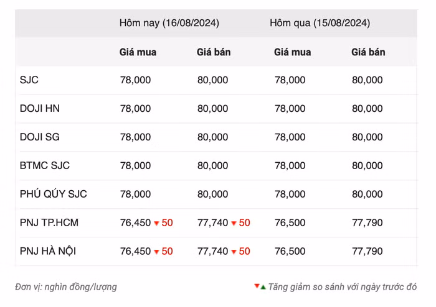Click red down arrow in PNJ HÀ NỘI sell price
Viewport: 436px width, 307px height.
234,252
